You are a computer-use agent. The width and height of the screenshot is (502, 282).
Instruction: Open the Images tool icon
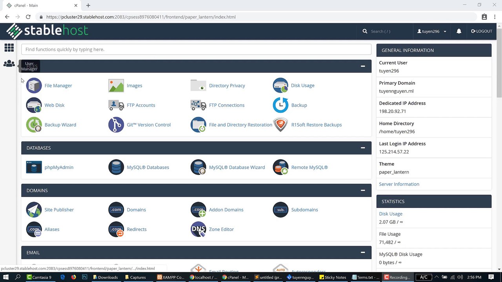pos(116,85)
